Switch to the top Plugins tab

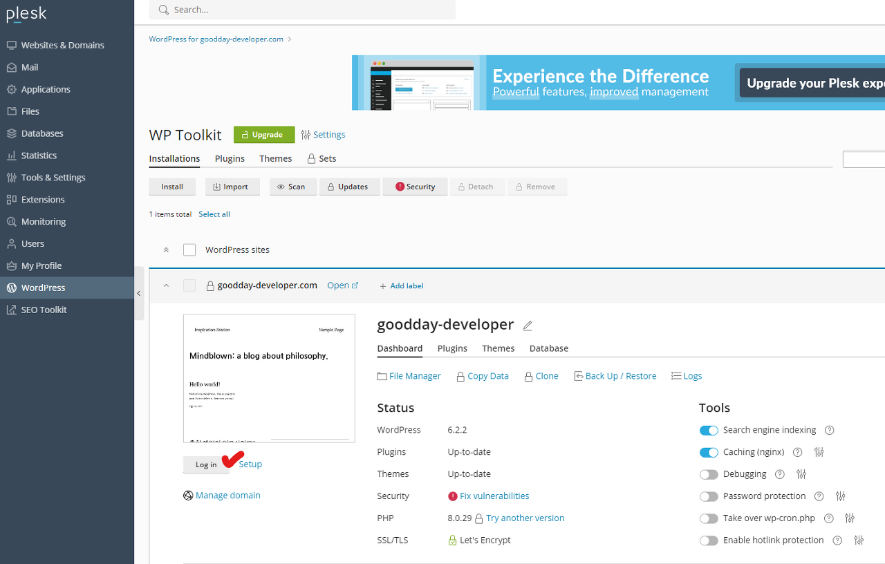coord(230,158)
